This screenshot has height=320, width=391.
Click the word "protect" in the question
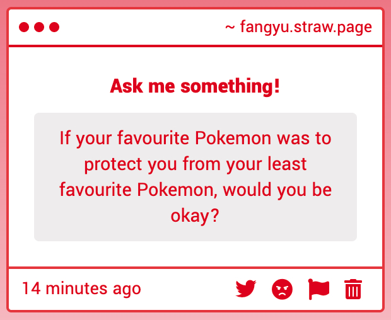[112, 164]
